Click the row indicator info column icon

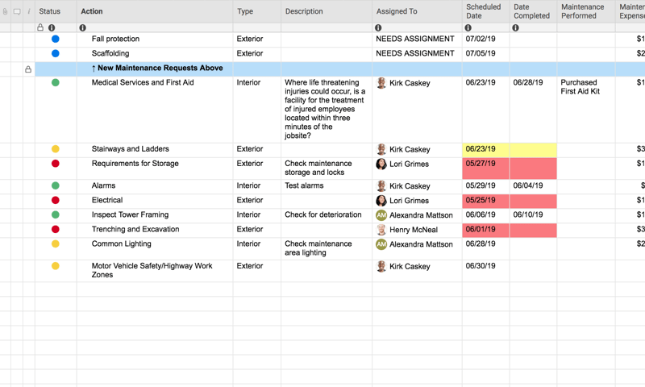29,11
